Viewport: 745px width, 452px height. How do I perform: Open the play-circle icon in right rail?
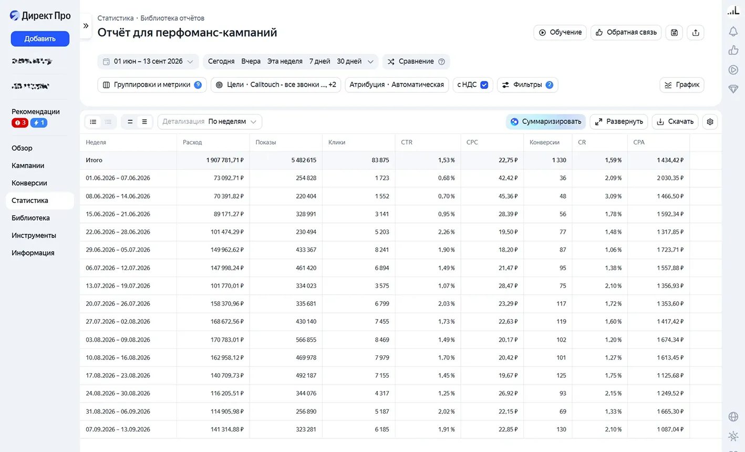[733, 70]
